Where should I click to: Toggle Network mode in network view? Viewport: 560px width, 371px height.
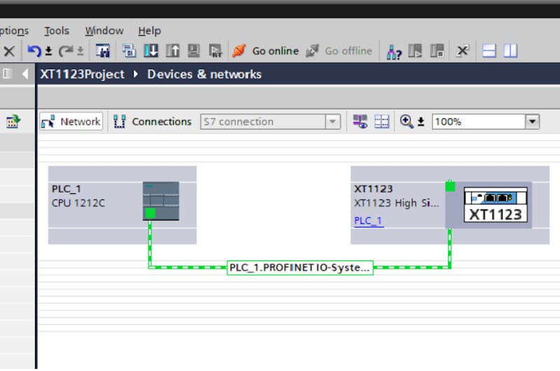click(71, 121)
